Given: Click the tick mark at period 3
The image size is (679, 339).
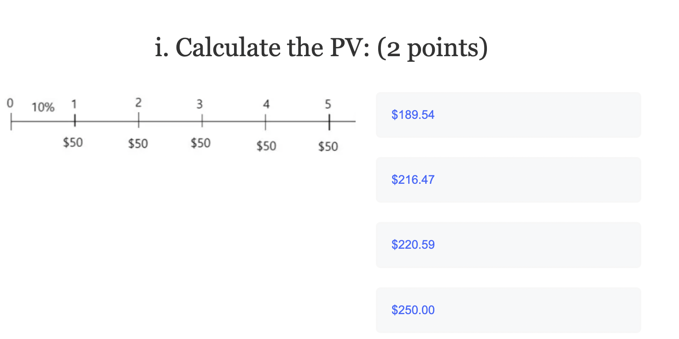Looking at the screenshot, I should tap(202, 121).
